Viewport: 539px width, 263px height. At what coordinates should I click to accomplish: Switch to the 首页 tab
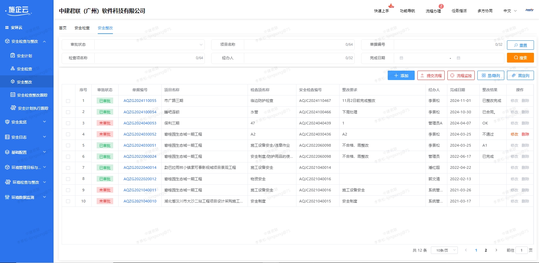[x=63, y=28]
